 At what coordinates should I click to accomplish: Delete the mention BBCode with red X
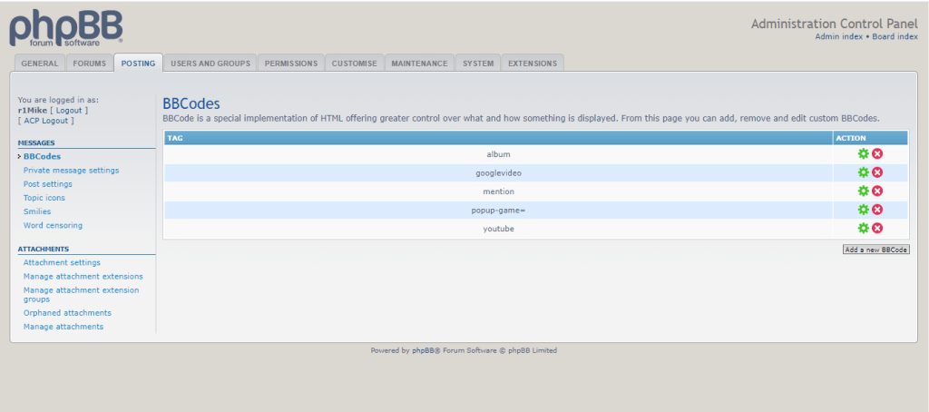coord(877,191)
